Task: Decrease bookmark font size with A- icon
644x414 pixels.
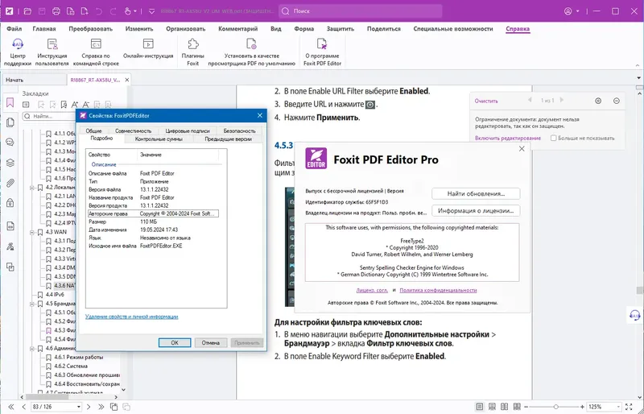Action: (x=86, y=105)
